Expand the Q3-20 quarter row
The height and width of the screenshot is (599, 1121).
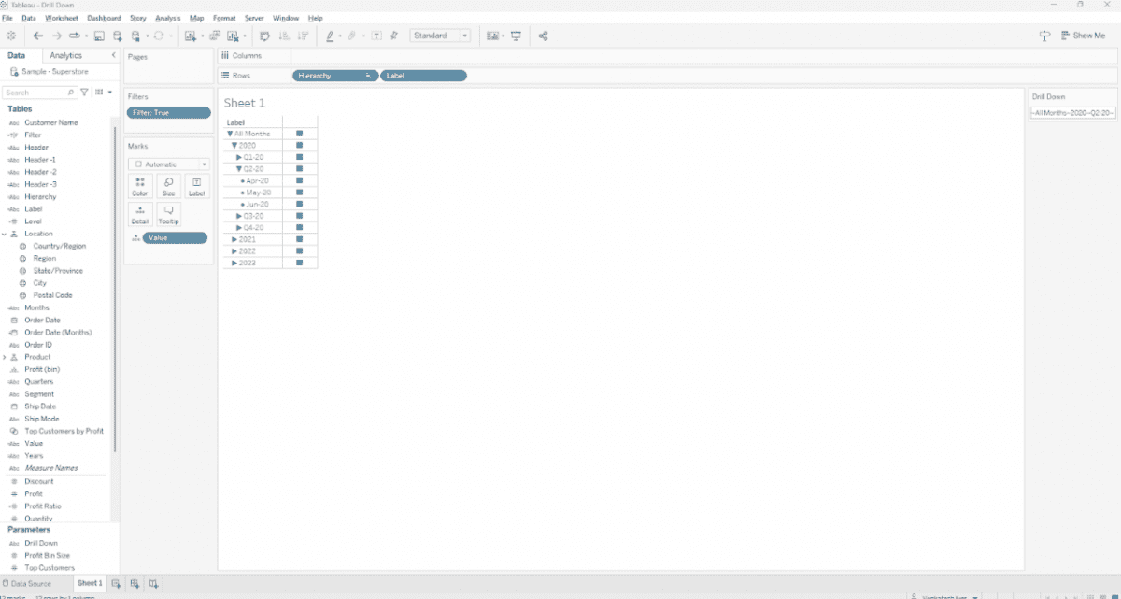tap(239, 216)
